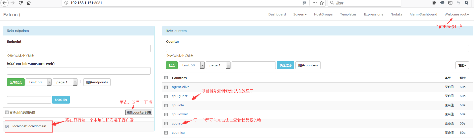This screenshot has height=138, width=474.
Task: Go to HostGroups in the navigation bar
Action: pos(323,14)
